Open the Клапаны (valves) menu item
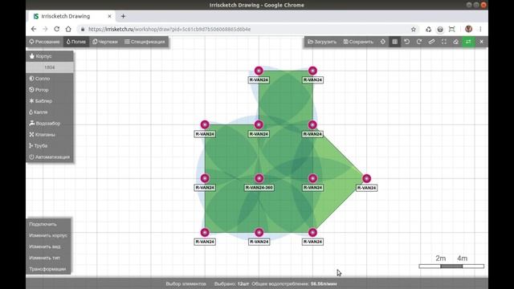514x289 pixels. click(x=50, y=134)
